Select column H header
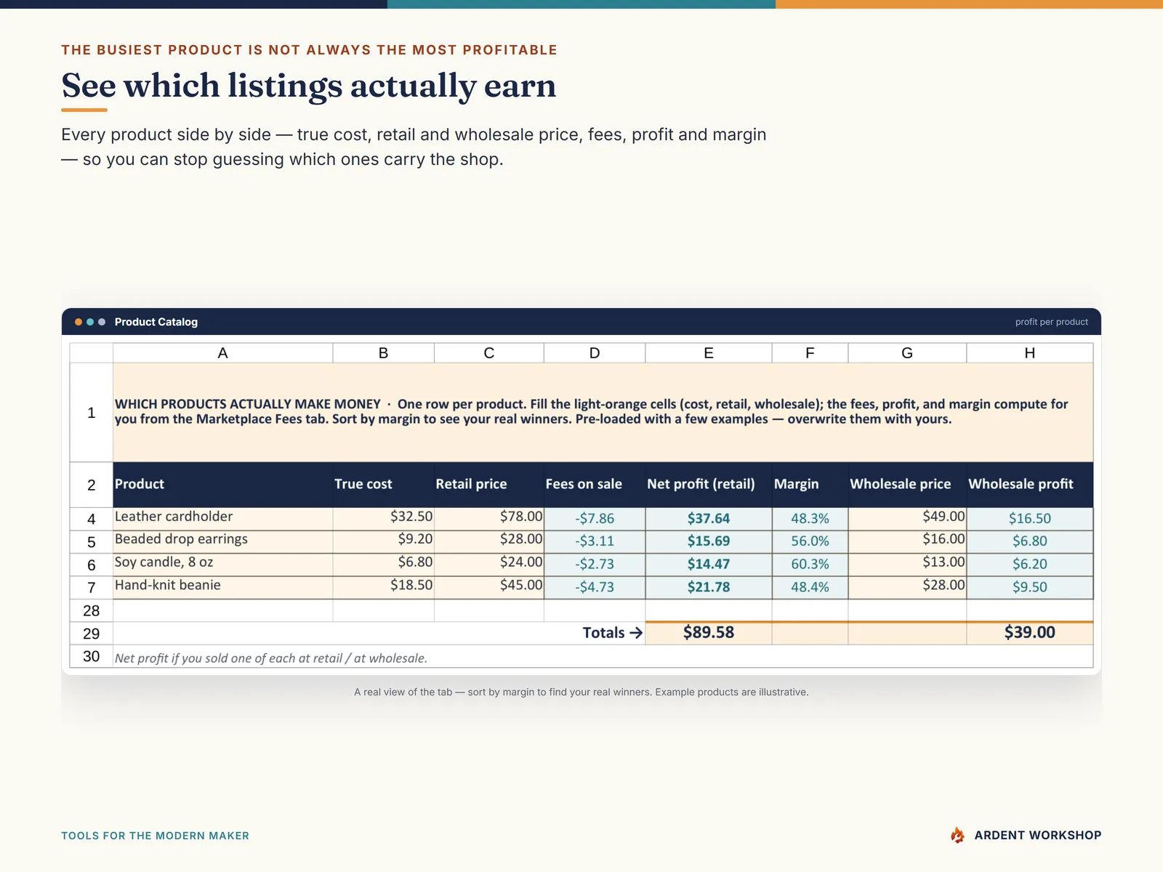1163x872 pixels. coord(1030,353)
